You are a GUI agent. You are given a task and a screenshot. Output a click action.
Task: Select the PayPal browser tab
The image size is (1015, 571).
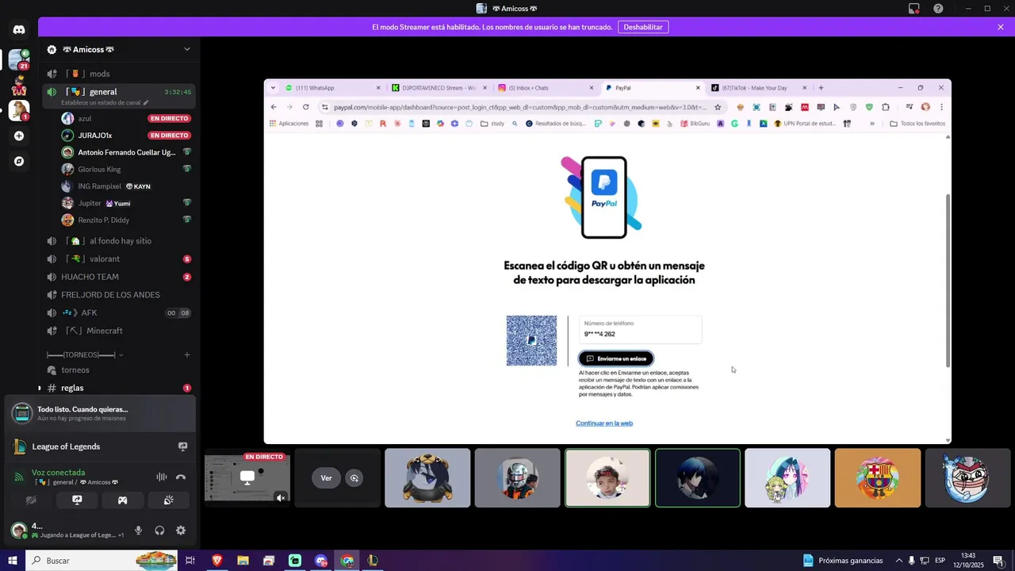click(652, 88)
